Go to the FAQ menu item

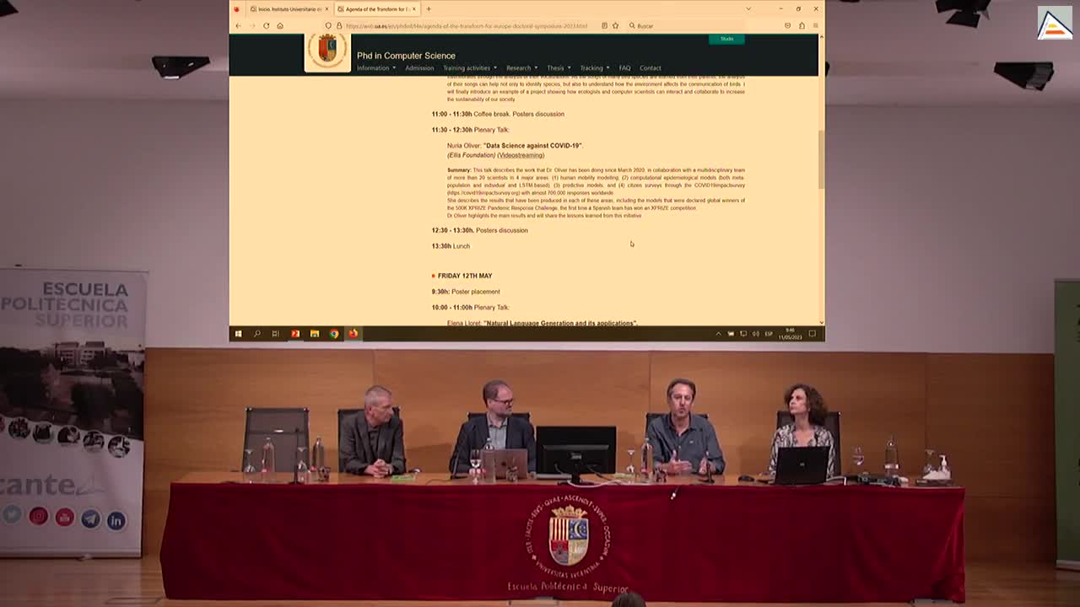click(624, 68)
